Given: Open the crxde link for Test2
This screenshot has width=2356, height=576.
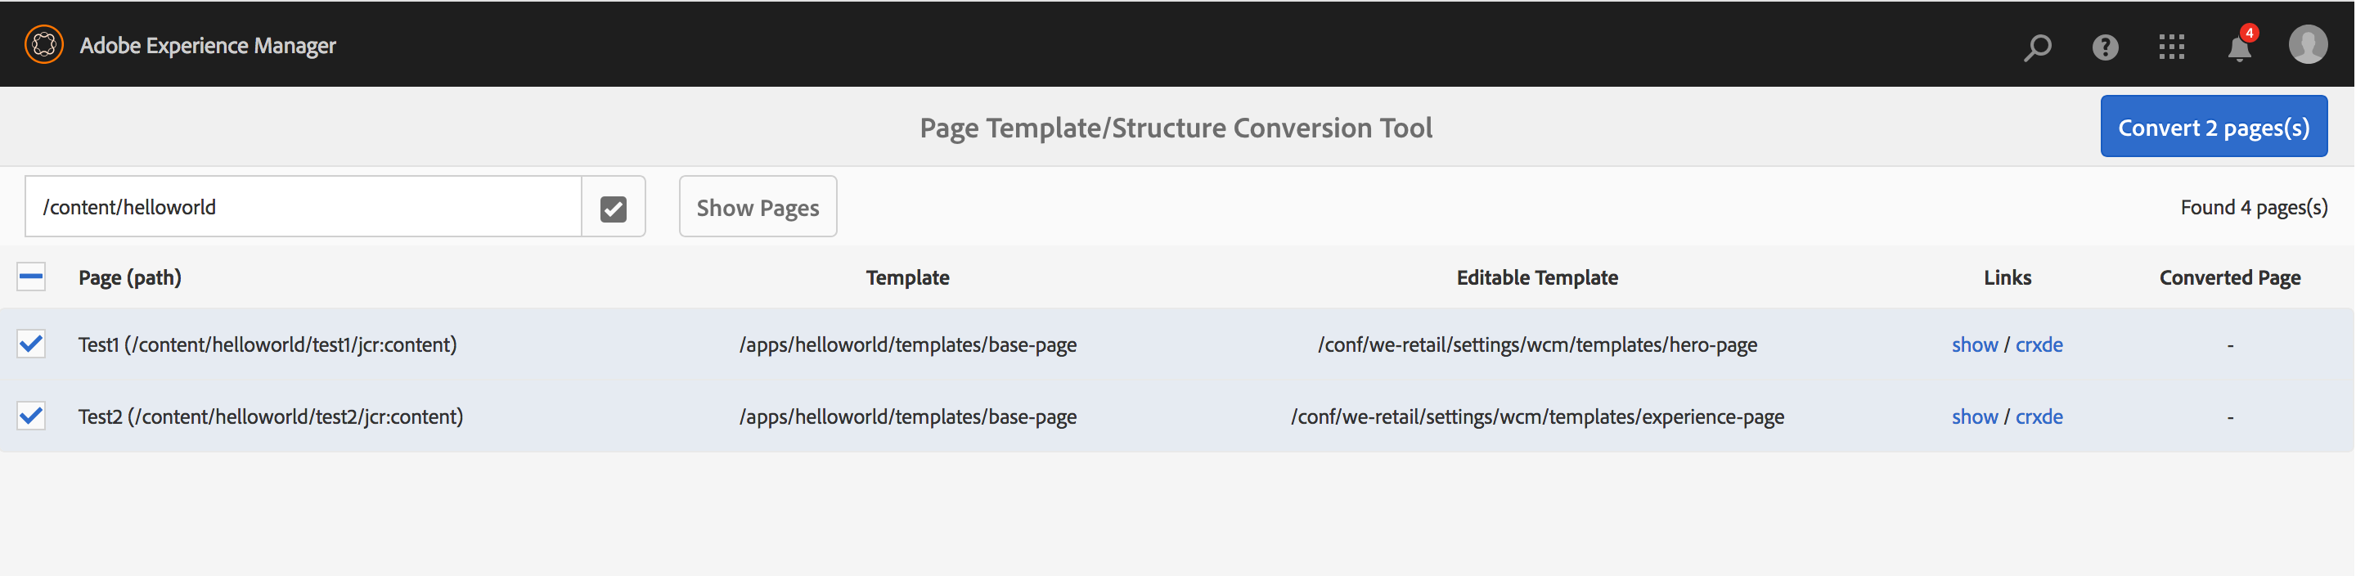Looking at the screenshot, I should click(2039, 417).
